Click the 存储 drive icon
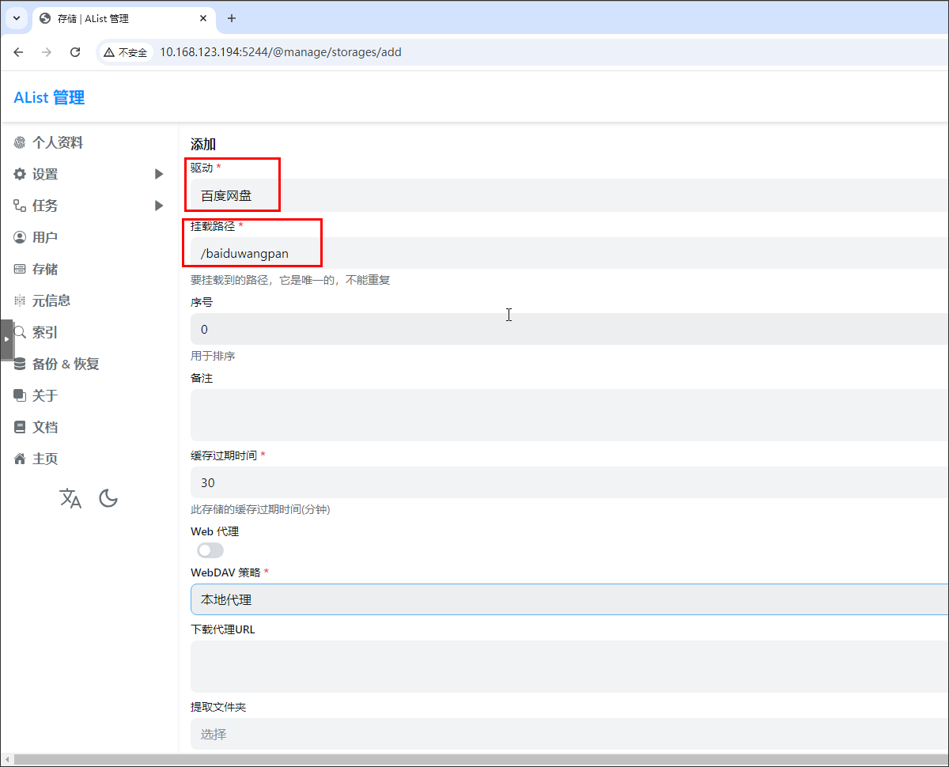Viewport: 949px width, 767px height. [x=20, y=270]
